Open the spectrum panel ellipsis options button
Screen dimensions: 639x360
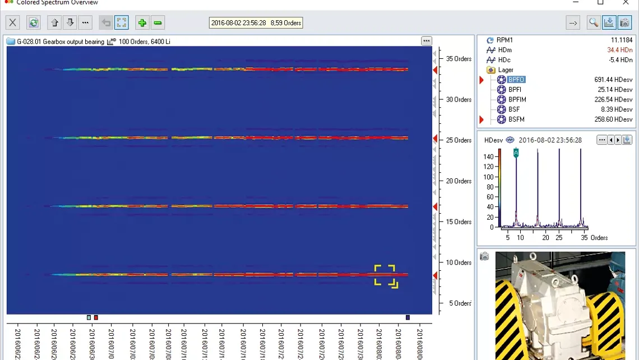(x=427, y=41)
